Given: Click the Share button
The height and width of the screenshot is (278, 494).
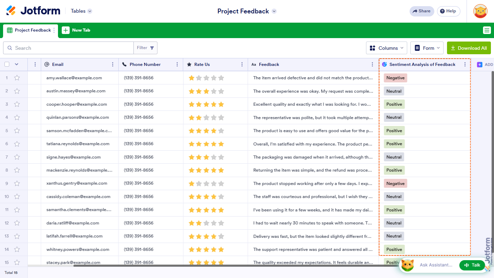Looking at the screenshot, I should coord(422,11).
